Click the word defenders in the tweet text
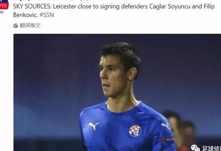 click(x=134, y=7)
